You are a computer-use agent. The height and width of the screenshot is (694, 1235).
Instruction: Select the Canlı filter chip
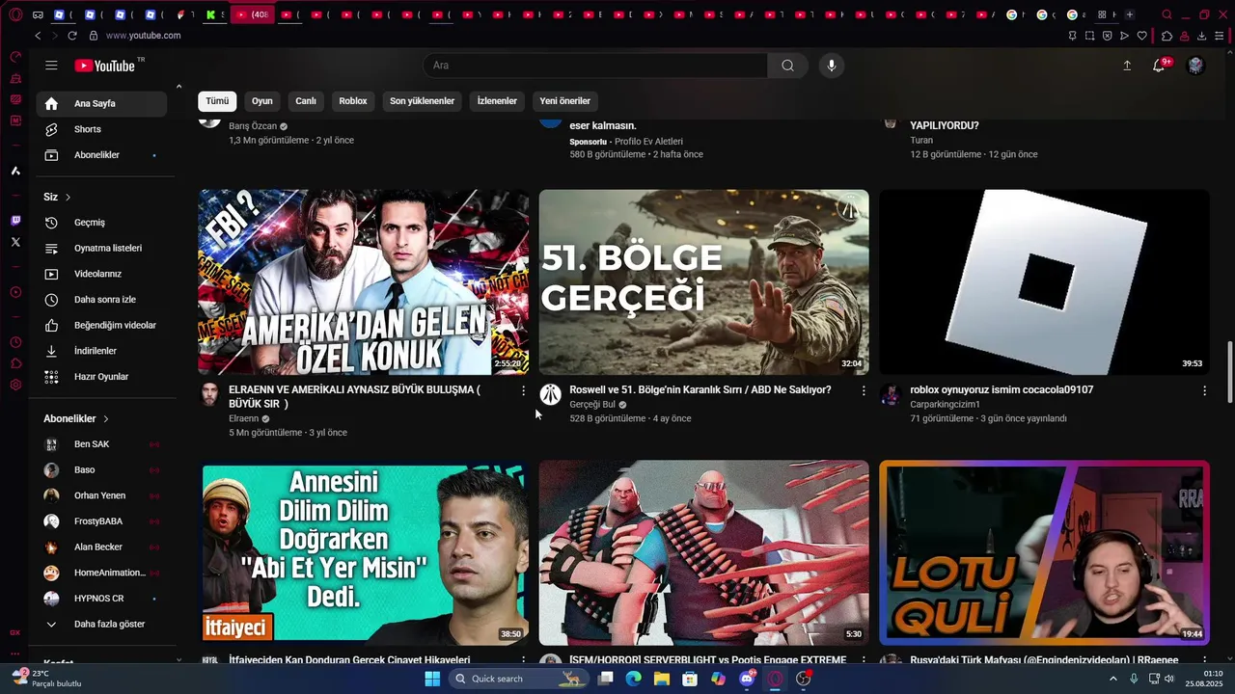click(x=306, y=101)
